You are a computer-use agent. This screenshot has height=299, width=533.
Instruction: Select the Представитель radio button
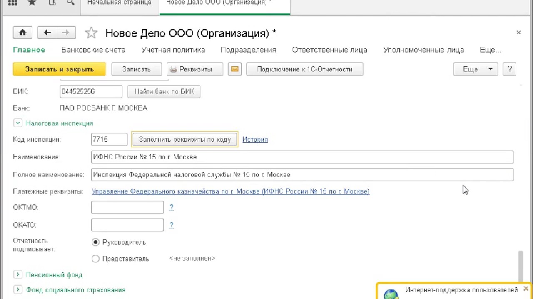[x=95, y=259]
